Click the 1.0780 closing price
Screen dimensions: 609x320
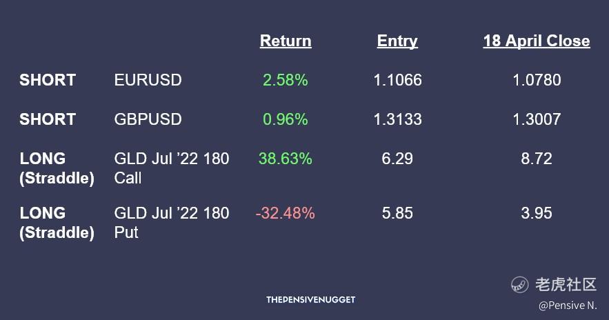tap(537, 80)
